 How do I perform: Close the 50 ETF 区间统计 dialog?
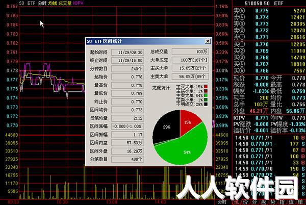(x=208, y=41)
